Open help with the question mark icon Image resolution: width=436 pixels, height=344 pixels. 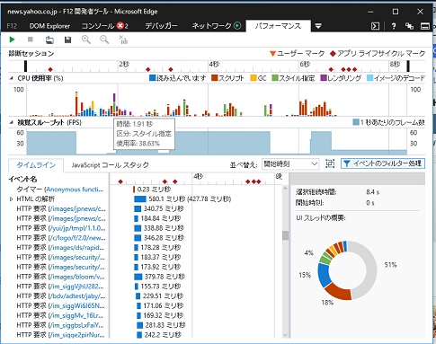394,26
